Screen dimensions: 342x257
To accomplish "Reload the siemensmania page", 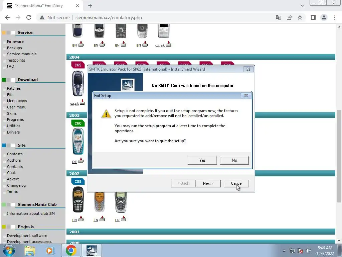I will [x=29, y=17].
